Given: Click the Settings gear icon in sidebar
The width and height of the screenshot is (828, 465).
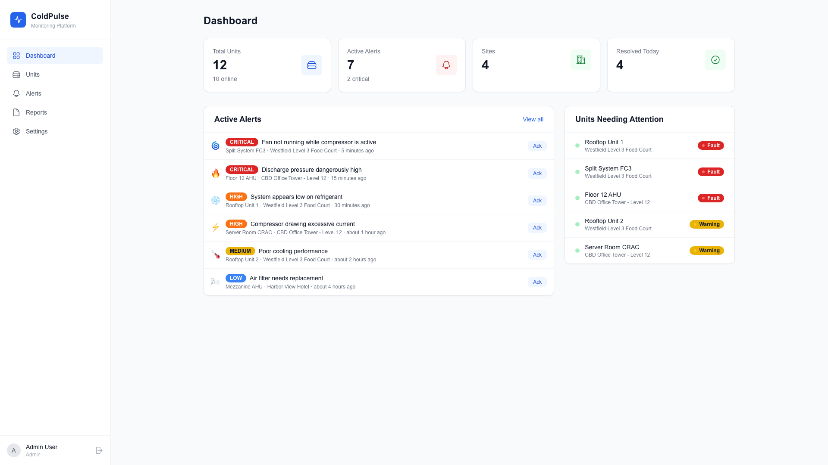Looking at the screenshot, I should pyautogui.click(x=16, y=131).
